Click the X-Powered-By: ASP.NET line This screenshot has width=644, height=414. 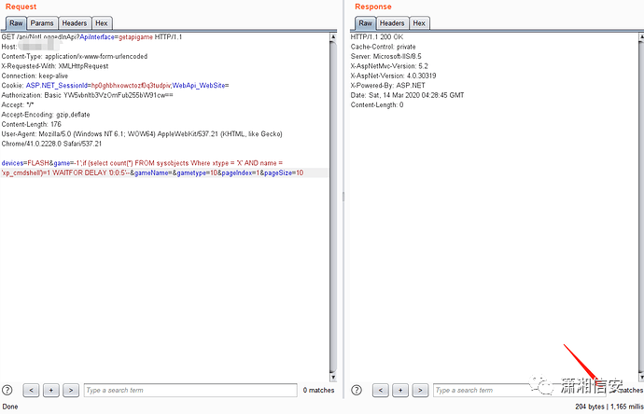coord(387,86)
